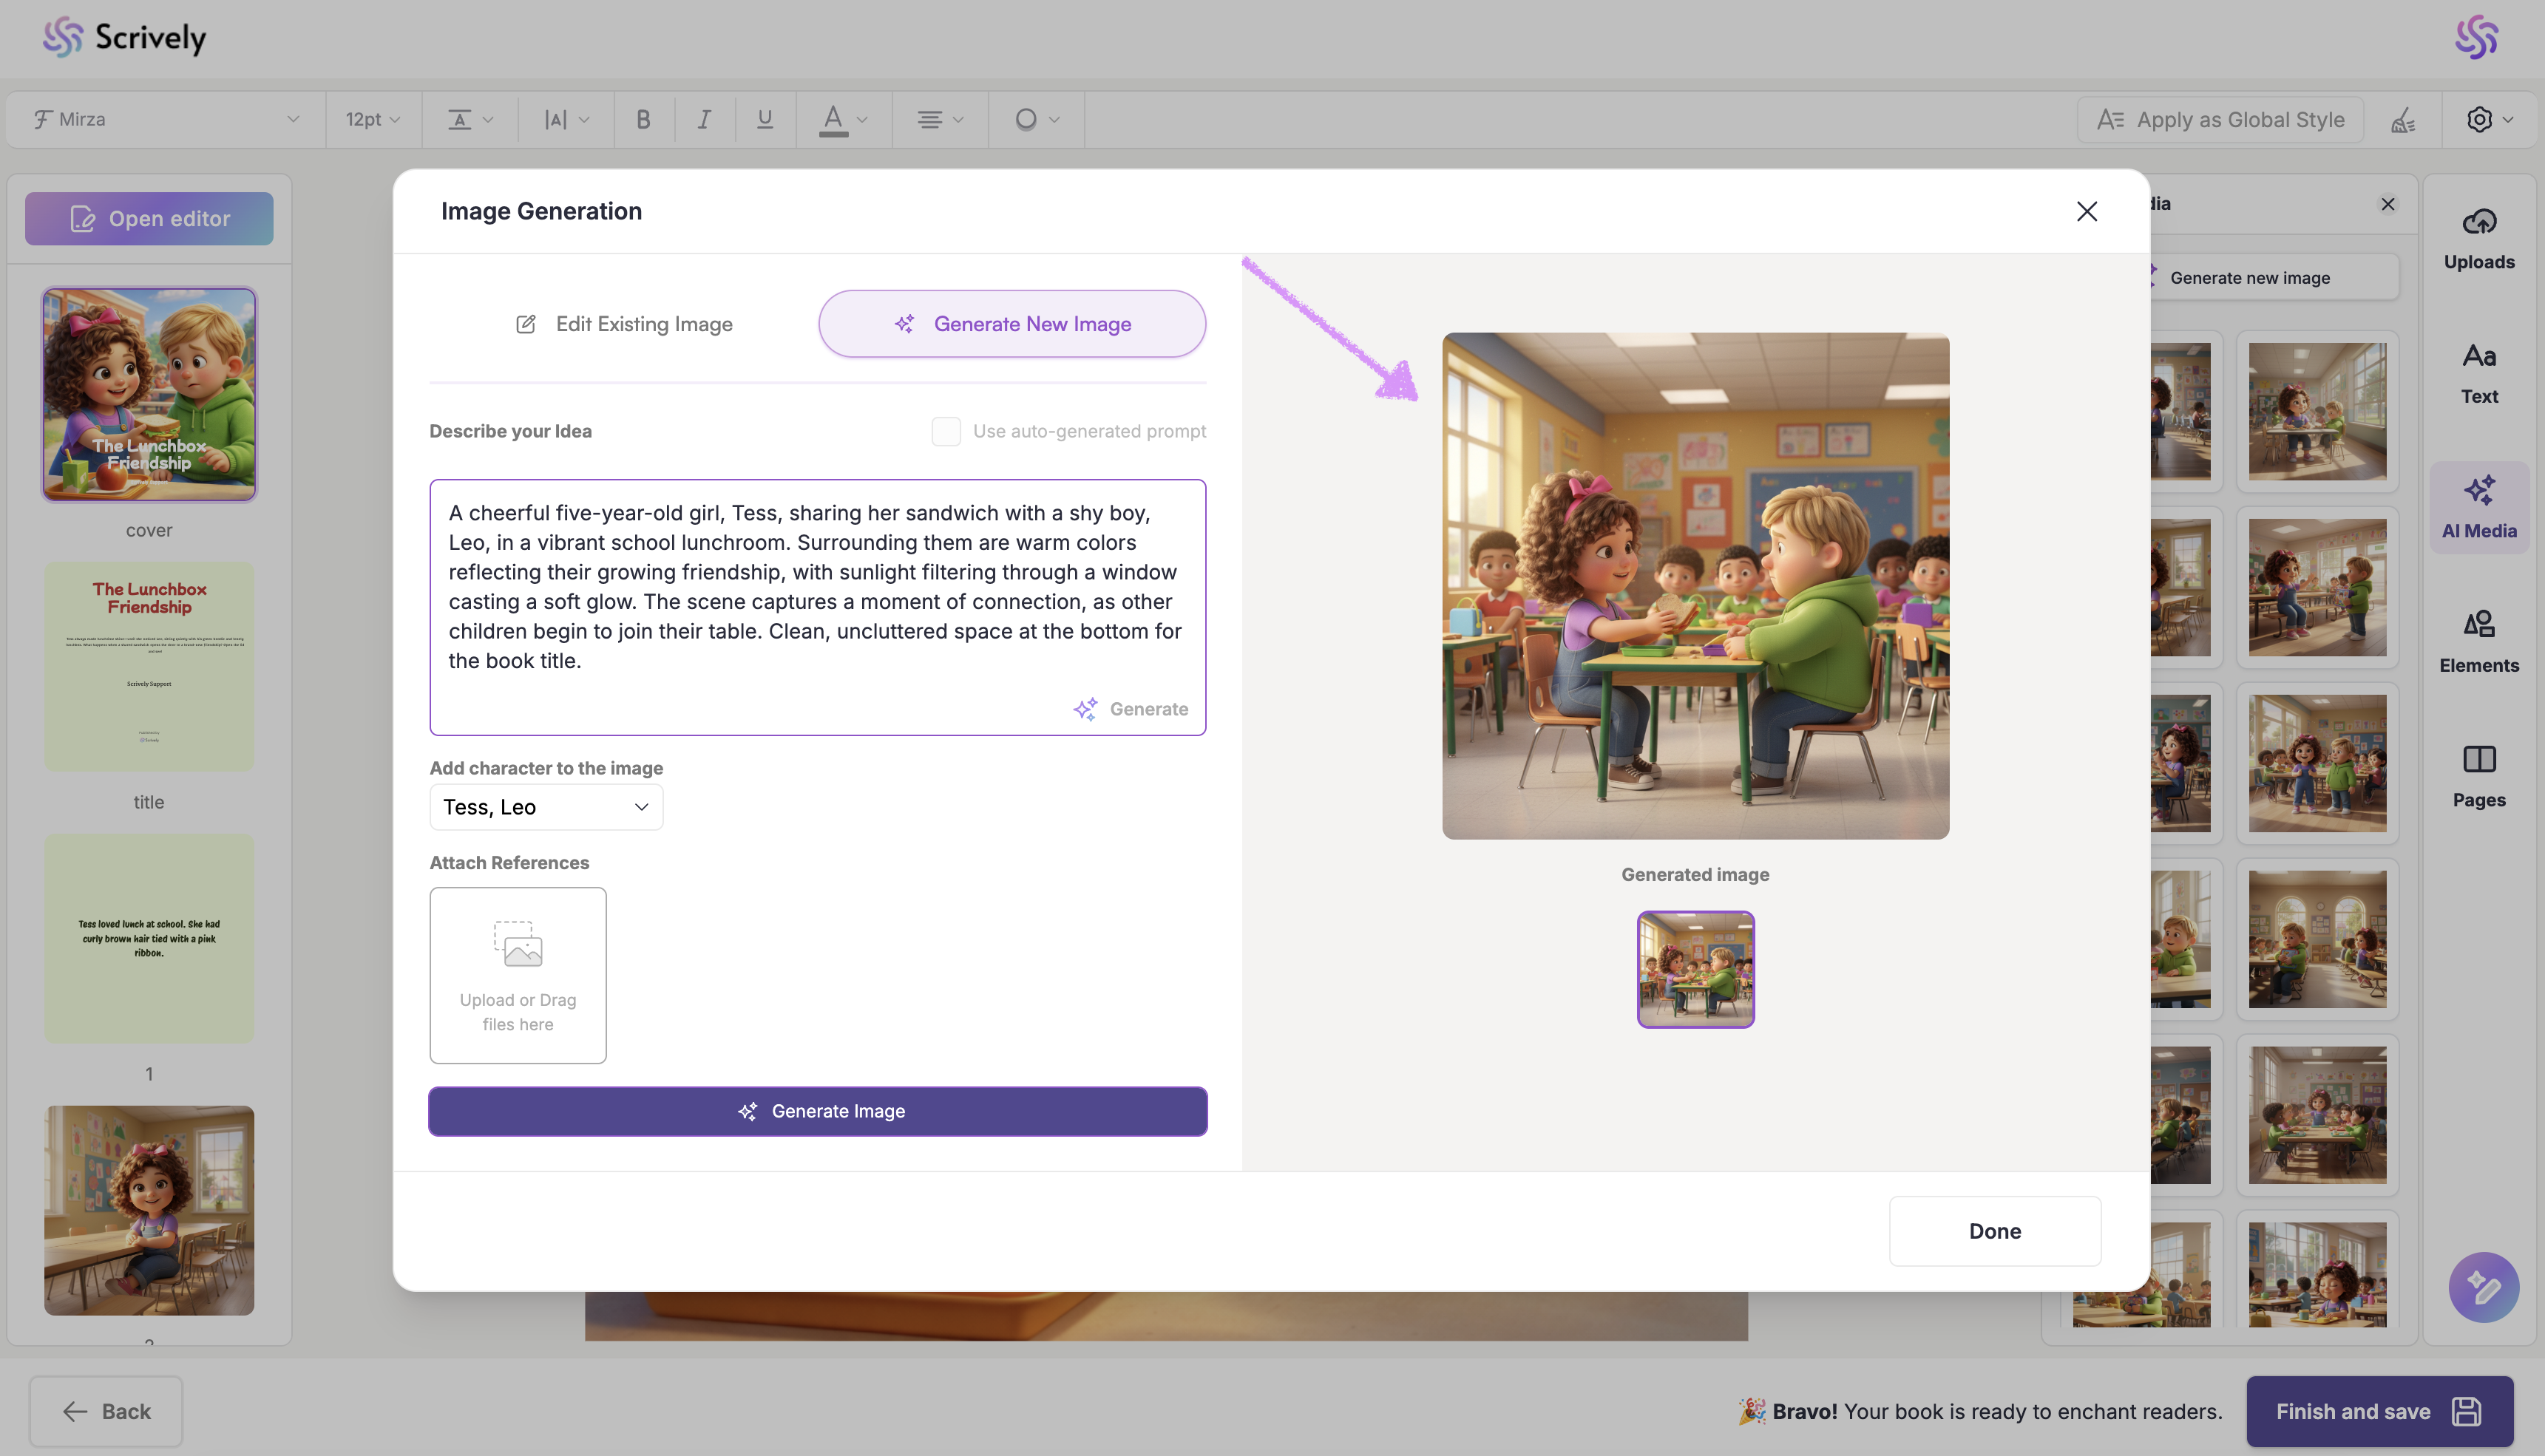Open the Pages panel
This screenshot has height=1456, width=2545.
[x=2478, y=776]
